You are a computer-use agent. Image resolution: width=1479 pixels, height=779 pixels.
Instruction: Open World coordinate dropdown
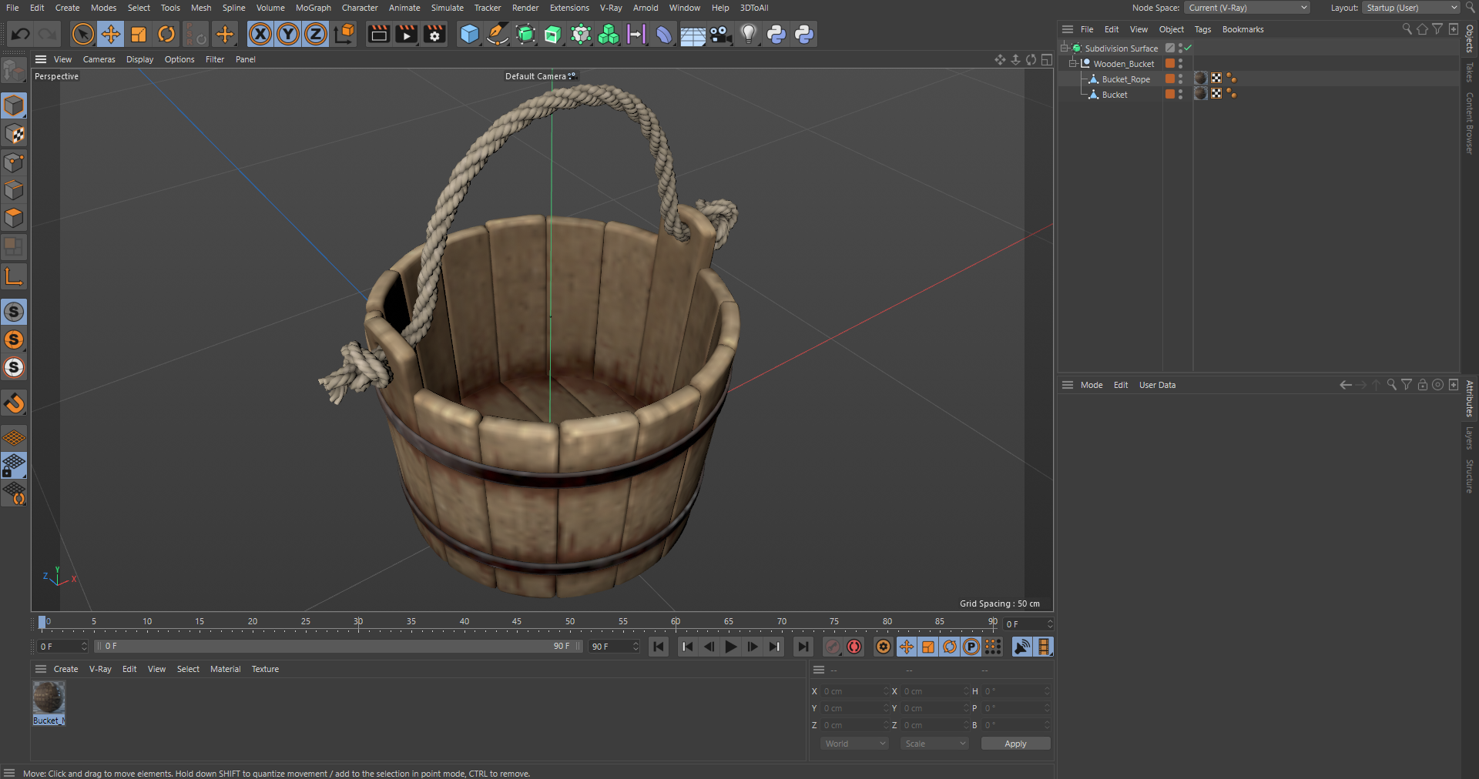point(855,744)
